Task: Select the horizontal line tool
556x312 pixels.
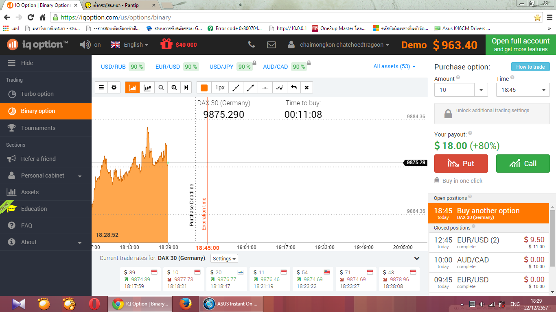Action: (x=265, y=87)
